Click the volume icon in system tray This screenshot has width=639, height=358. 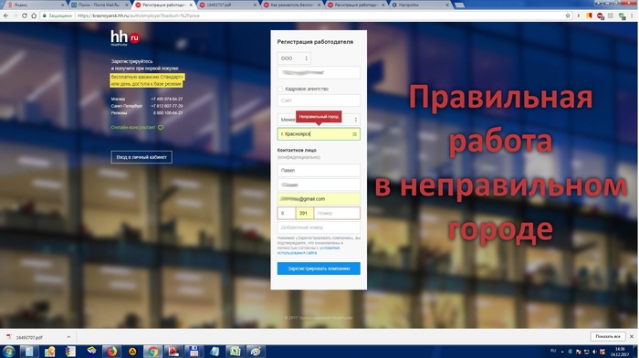tap(594, 352)
